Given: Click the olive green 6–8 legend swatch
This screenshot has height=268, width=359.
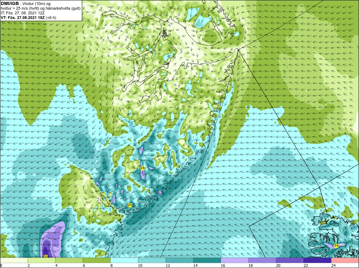Looking at the screenshot, I should pos(97,260).
